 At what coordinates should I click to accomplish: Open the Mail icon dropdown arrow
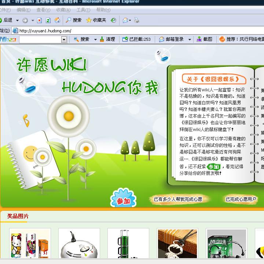pos(130,21)
